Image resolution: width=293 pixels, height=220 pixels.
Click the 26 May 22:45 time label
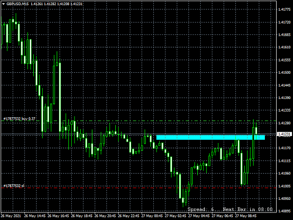pos(128,216)
